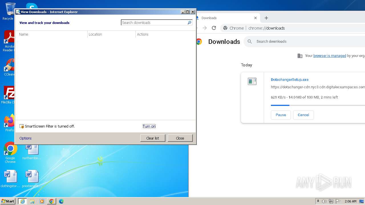Viewport: 365px width, 205px height.
Task: Open Options in View Downloads
Action: [25, 138]
